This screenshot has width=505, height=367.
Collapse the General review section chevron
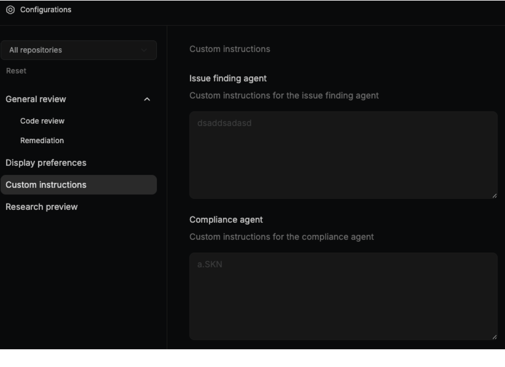tap(147, 99)
